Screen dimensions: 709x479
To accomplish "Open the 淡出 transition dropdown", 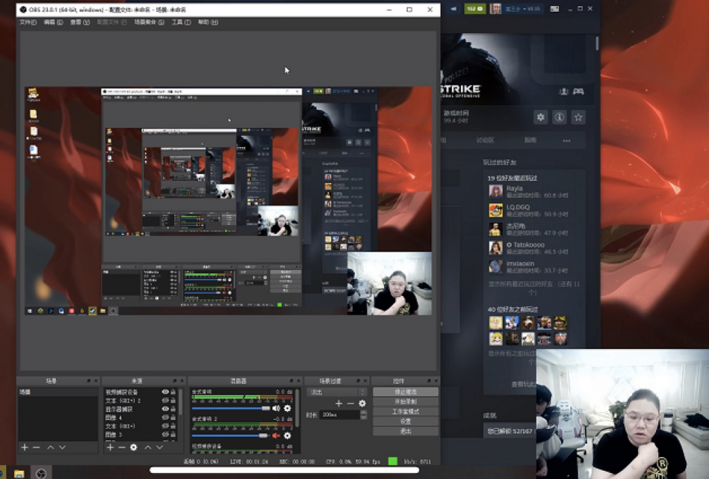I will [x=337, y=392].
